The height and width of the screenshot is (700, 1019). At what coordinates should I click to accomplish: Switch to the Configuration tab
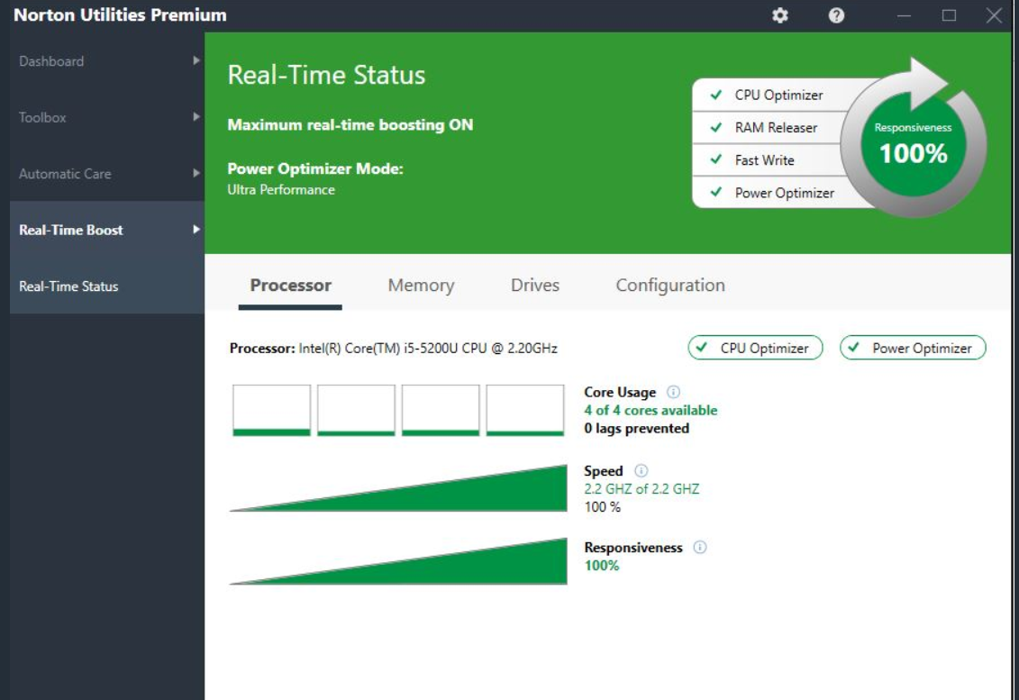670,286
